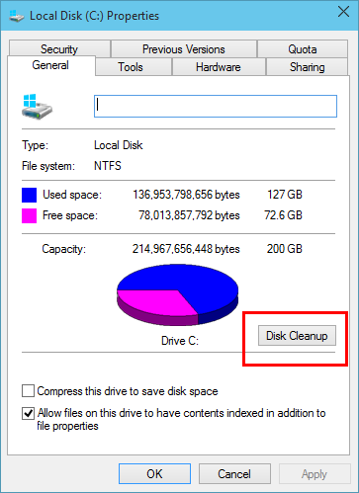Image resolution: width=359 pixels, height=493 pixels.
Task: Click the Apply button
Action: [314, 473]
